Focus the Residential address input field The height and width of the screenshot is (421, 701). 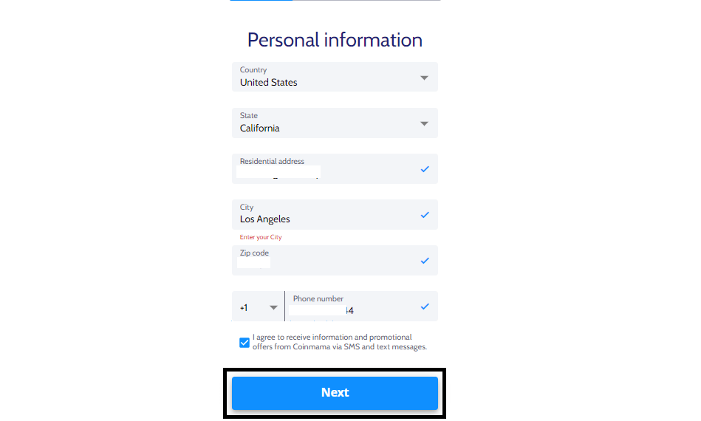(x=335, y=168)
